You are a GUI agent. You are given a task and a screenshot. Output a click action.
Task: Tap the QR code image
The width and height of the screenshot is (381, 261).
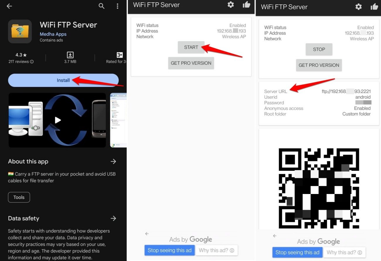click(x=319, y=188)
